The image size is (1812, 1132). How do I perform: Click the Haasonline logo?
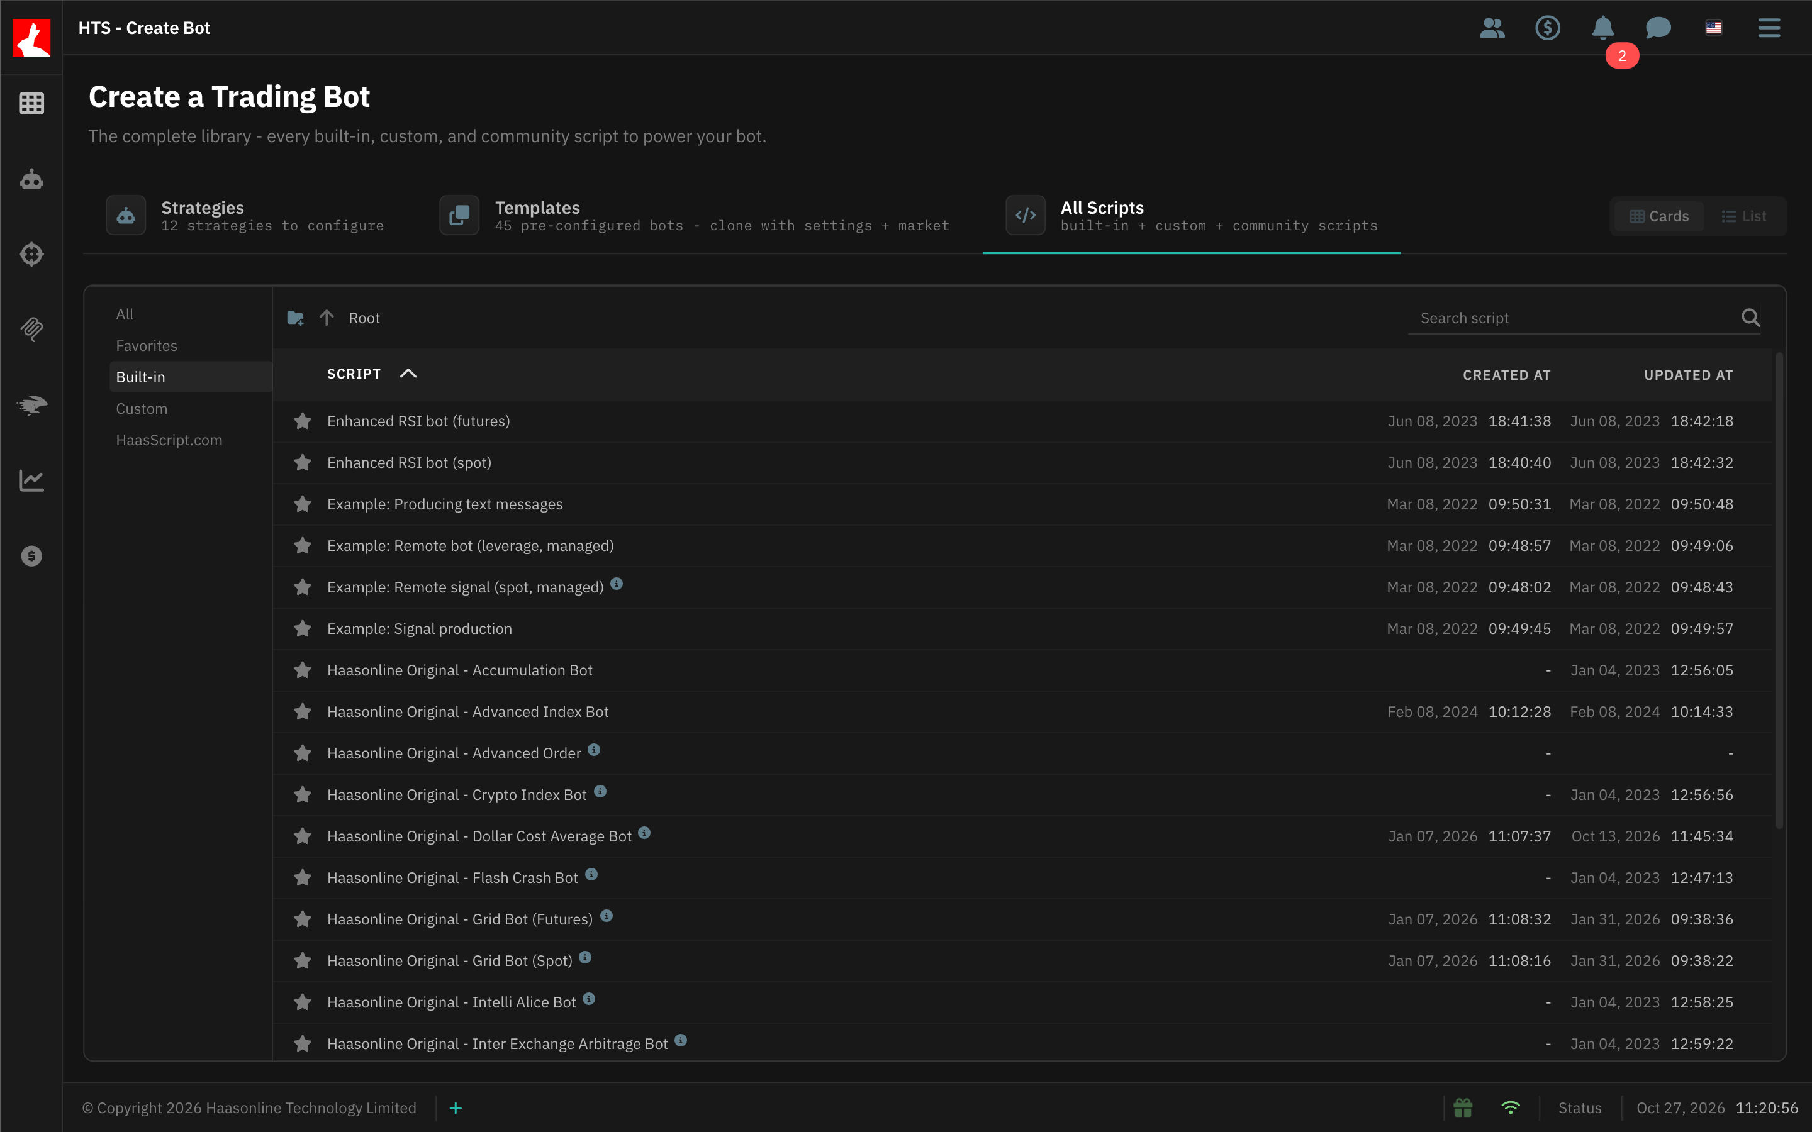31,38
